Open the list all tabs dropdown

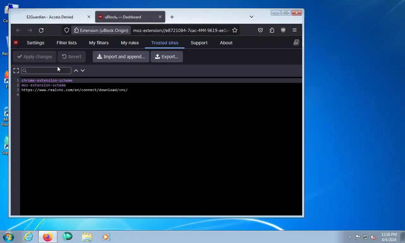252,17
